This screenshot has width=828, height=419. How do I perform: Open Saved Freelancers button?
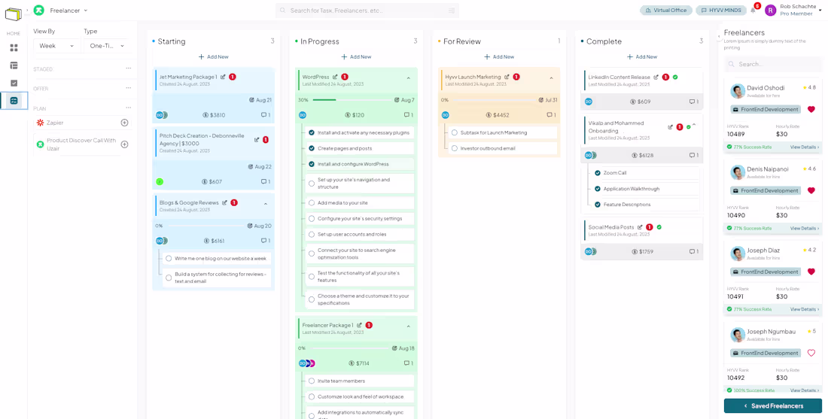(773, 405)
